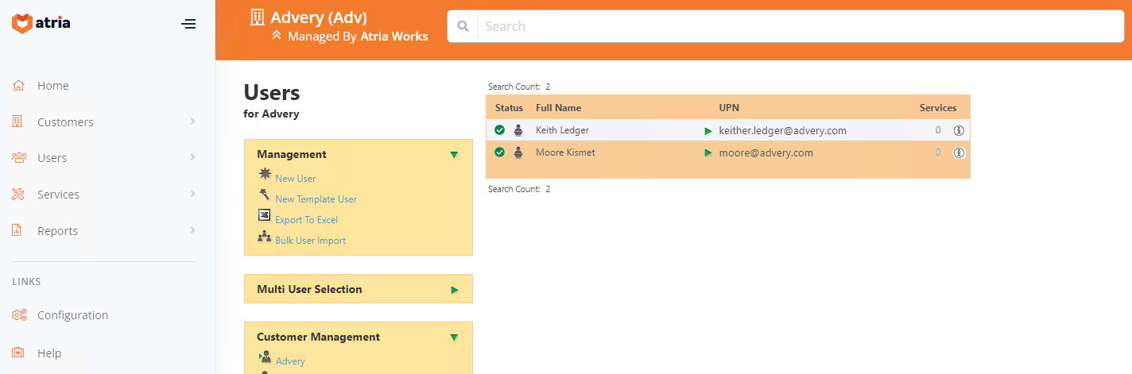Collapse the Management panel
This screenshot has width=1132, height=374.
(x=454, y=155)
